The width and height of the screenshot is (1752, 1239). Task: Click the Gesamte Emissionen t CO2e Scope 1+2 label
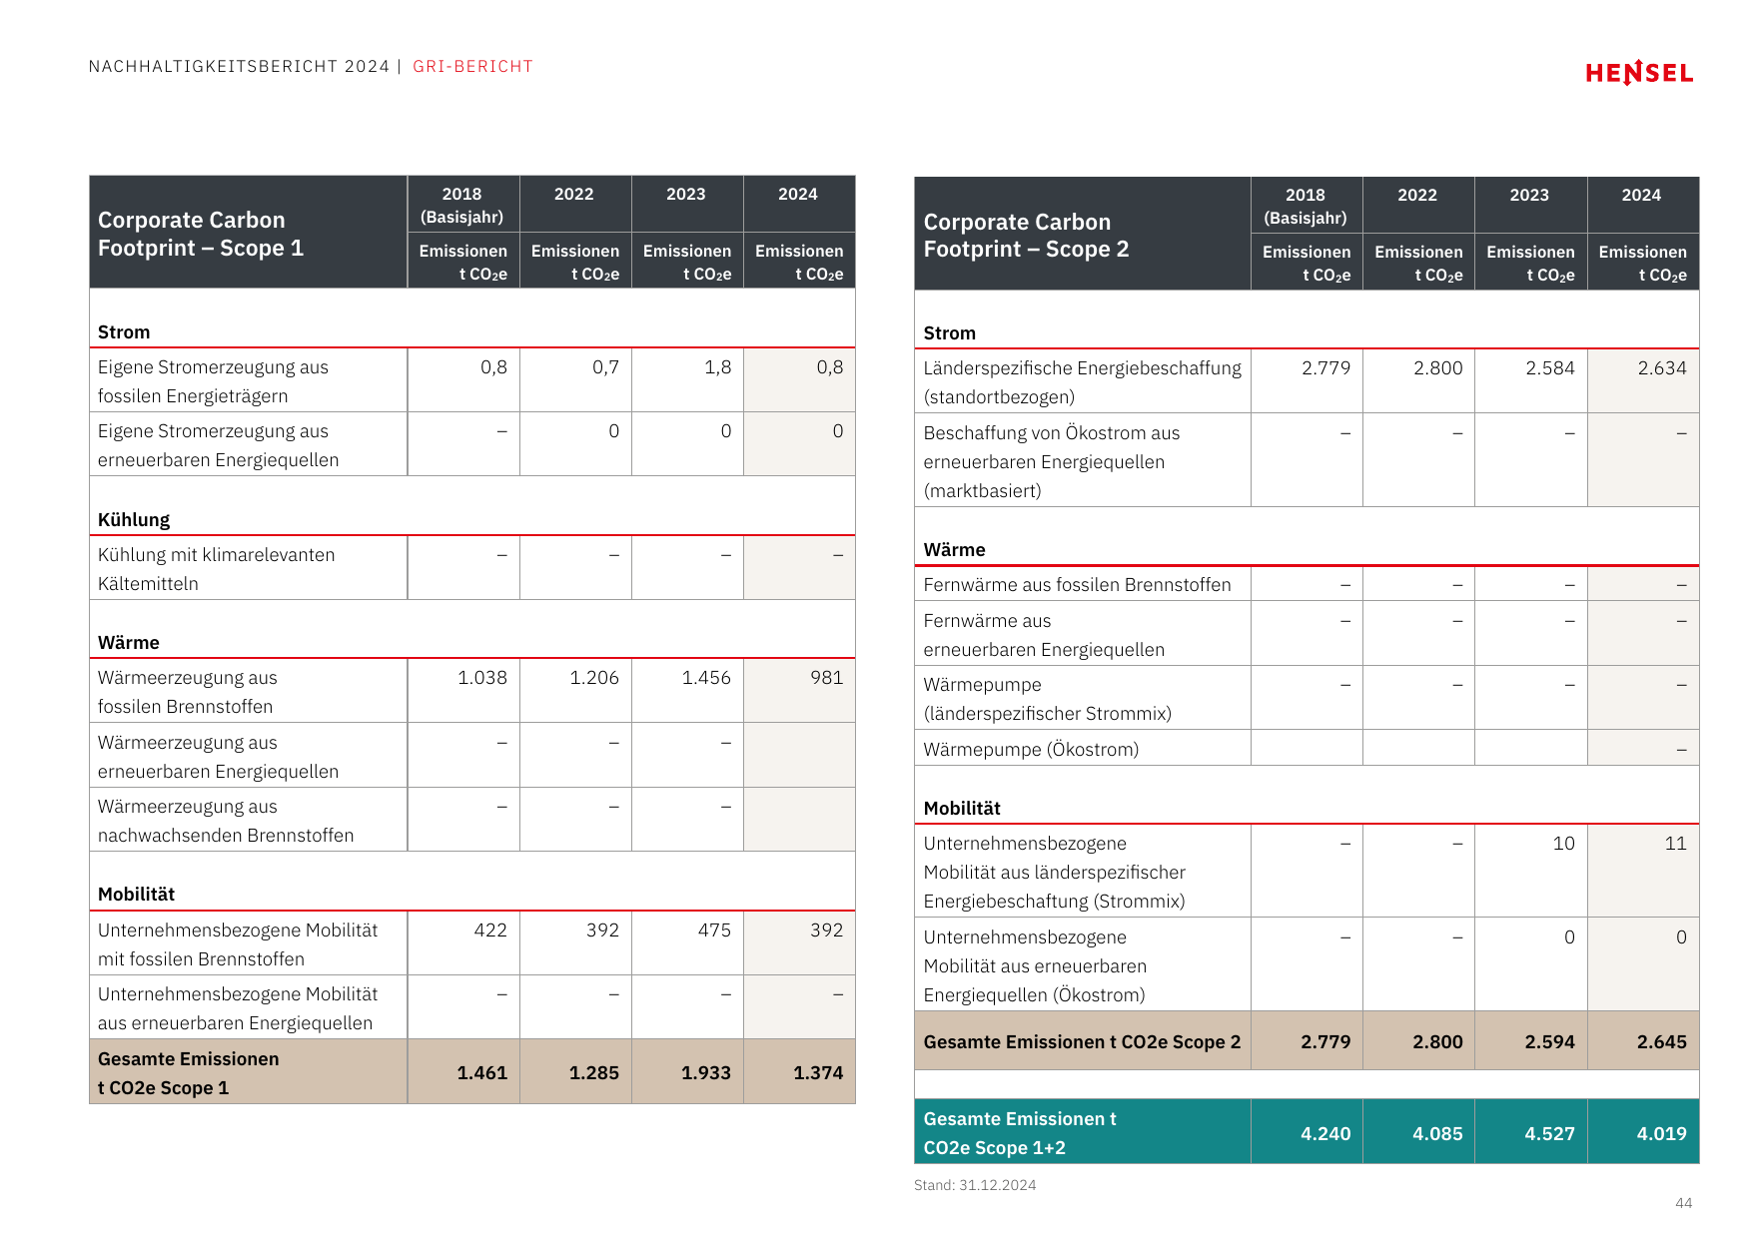coord(1020,1134)
